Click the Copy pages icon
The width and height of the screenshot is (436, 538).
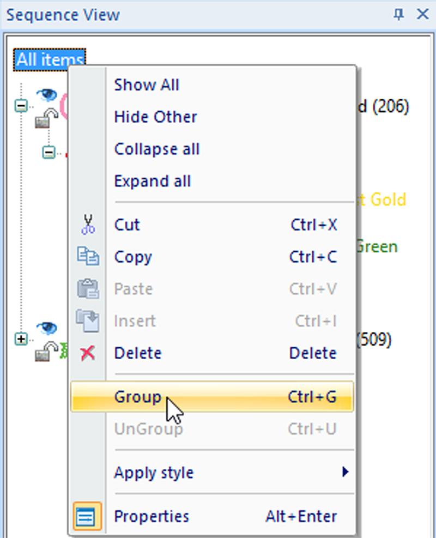tap(88, 257)
